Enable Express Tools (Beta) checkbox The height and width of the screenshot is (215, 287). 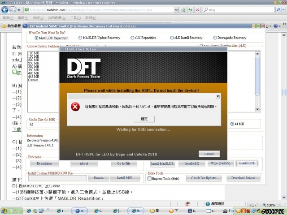pos(149,178)
